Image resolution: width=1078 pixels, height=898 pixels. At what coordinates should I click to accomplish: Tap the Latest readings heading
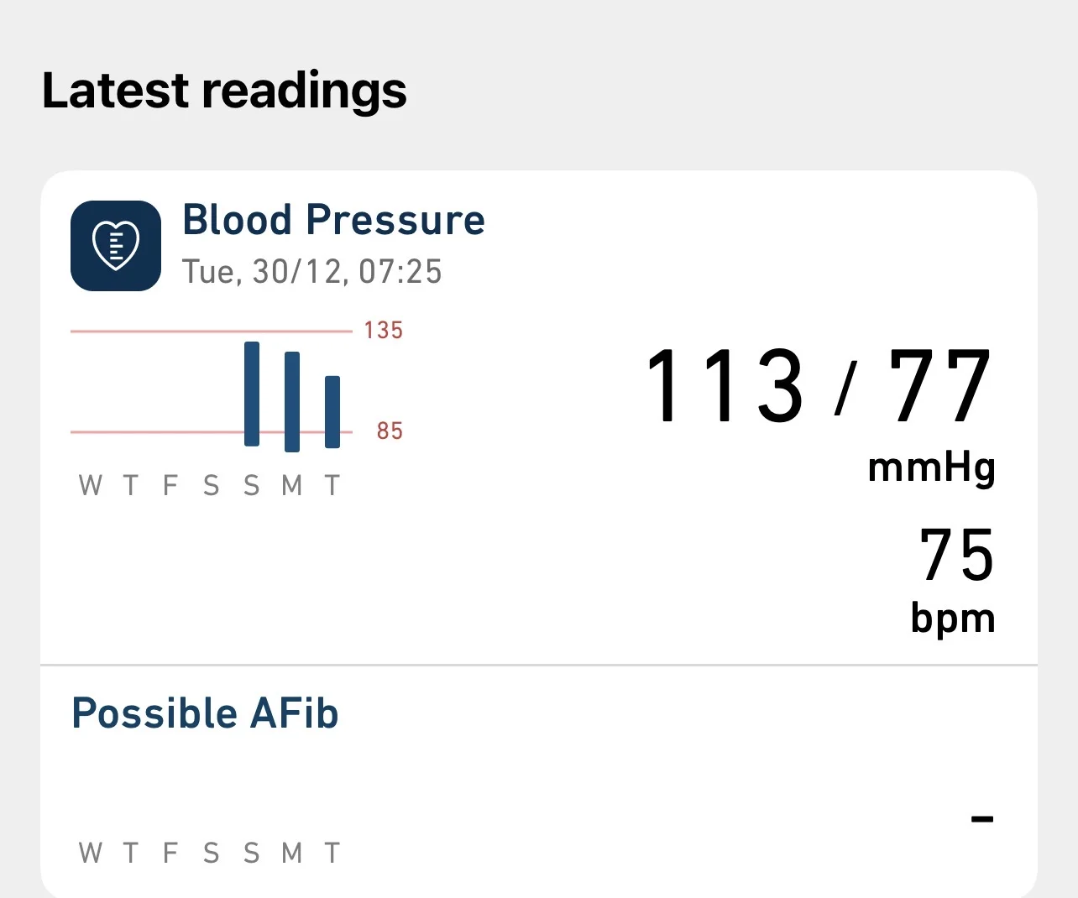coord(224,90)
